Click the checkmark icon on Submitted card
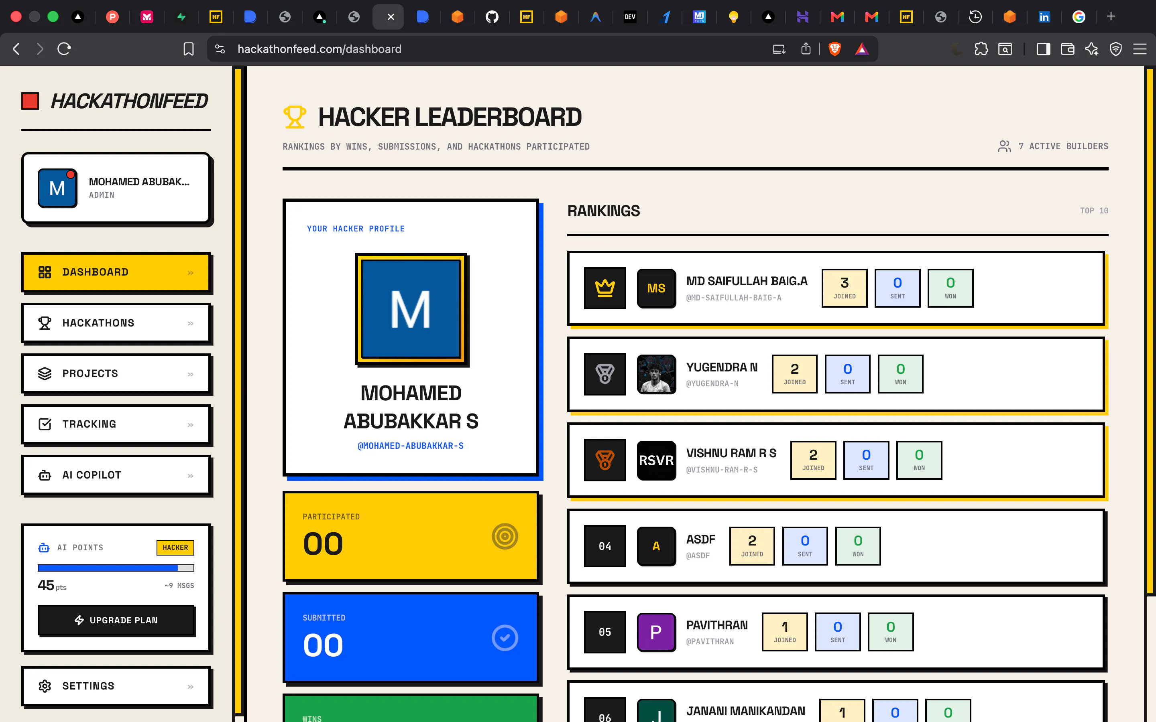This screenshot has height=722, width=1156. tap(505, 637)
